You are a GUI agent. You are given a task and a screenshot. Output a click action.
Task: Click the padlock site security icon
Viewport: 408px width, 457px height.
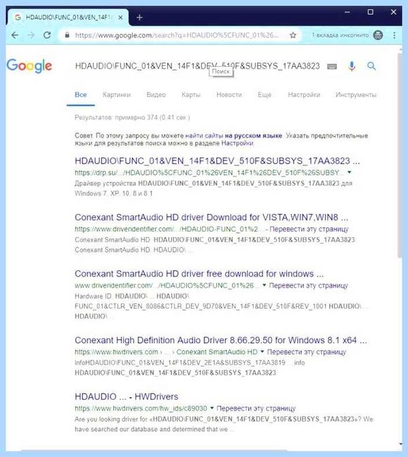point(67,35)
